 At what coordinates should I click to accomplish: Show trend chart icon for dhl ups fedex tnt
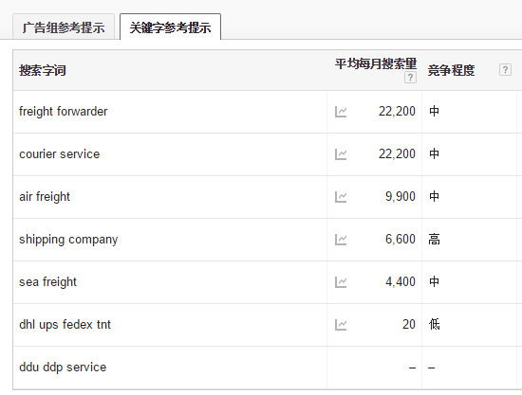coord(341,325)
